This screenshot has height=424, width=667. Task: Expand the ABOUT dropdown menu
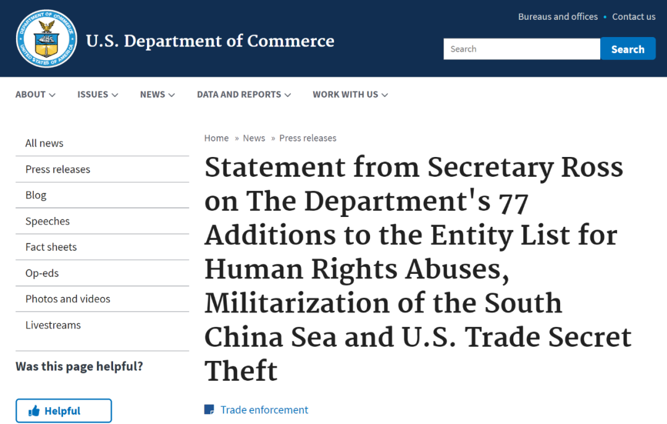[x=35, y=95]
